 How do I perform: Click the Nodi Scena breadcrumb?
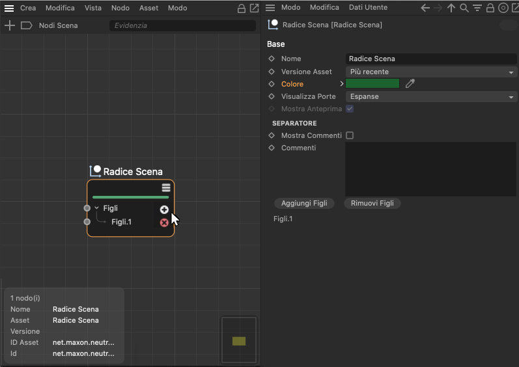[58, 25]
